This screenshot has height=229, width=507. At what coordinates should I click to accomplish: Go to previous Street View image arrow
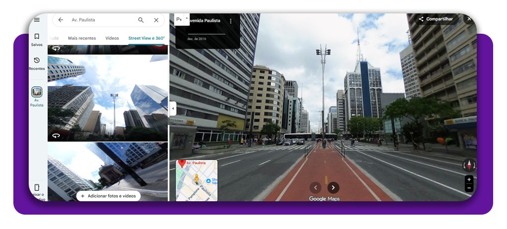(x=315, y=187)
